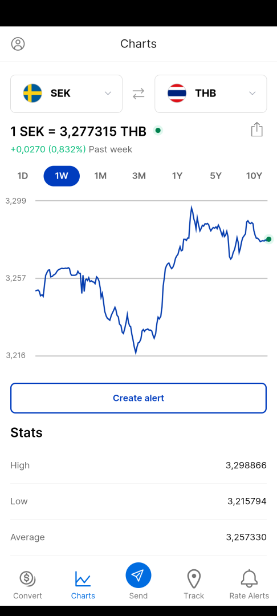Viewport: 277px width, 616px height.
Task: Select the 1Y time range
Action: pyautogui.click(x=177, y=176)
